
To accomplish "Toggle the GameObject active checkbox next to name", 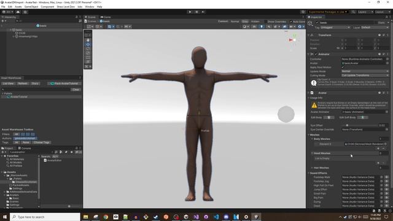I will pos(317,23).
